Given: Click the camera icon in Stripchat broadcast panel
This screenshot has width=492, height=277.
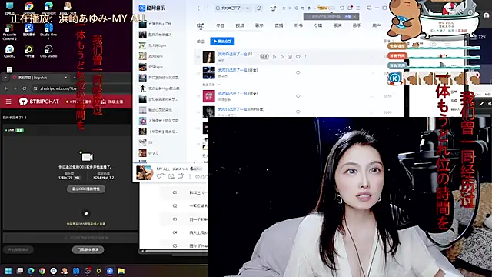Looking at the screenshot, I should tap(87, 157).
